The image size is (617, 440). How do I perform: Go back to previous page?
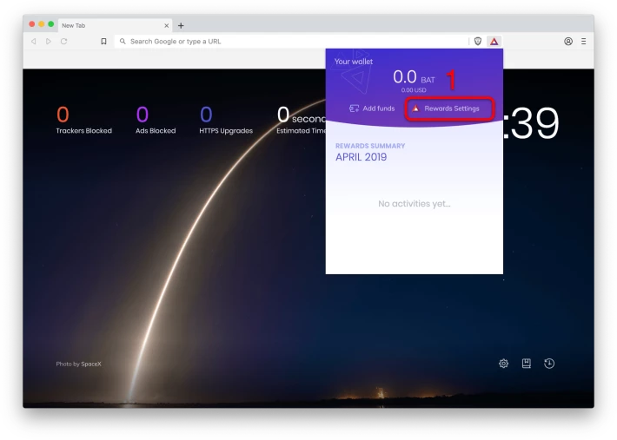tap(34, 42)
